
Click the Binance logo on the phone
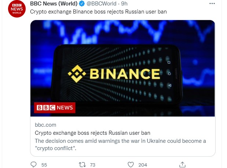pos(114,73)
